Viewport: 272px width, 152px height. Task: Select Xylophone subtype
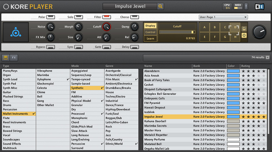tap(53, 79)
